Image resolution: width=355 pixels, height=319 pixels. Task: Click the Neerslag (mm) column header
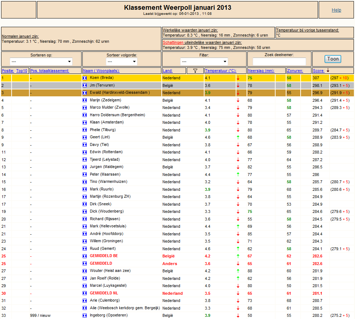click(x=261, y=71)
